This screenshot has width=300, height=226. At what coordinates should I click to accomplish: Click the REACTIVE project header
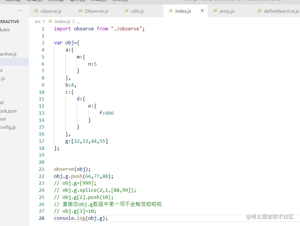[9, 22]
